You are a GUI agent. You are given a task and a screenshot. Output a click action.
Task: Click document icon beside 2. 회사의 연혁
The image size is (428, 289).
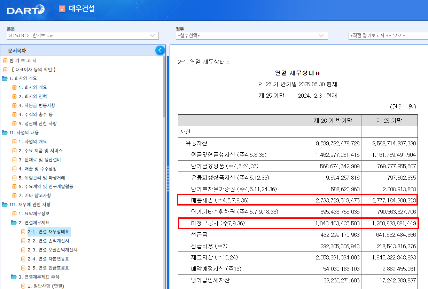14,96
